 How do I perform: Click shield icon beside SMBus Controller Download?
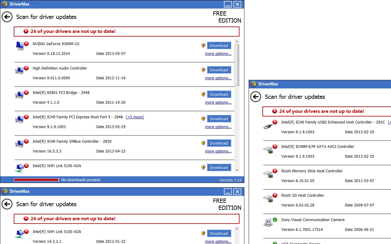(203, 143)
